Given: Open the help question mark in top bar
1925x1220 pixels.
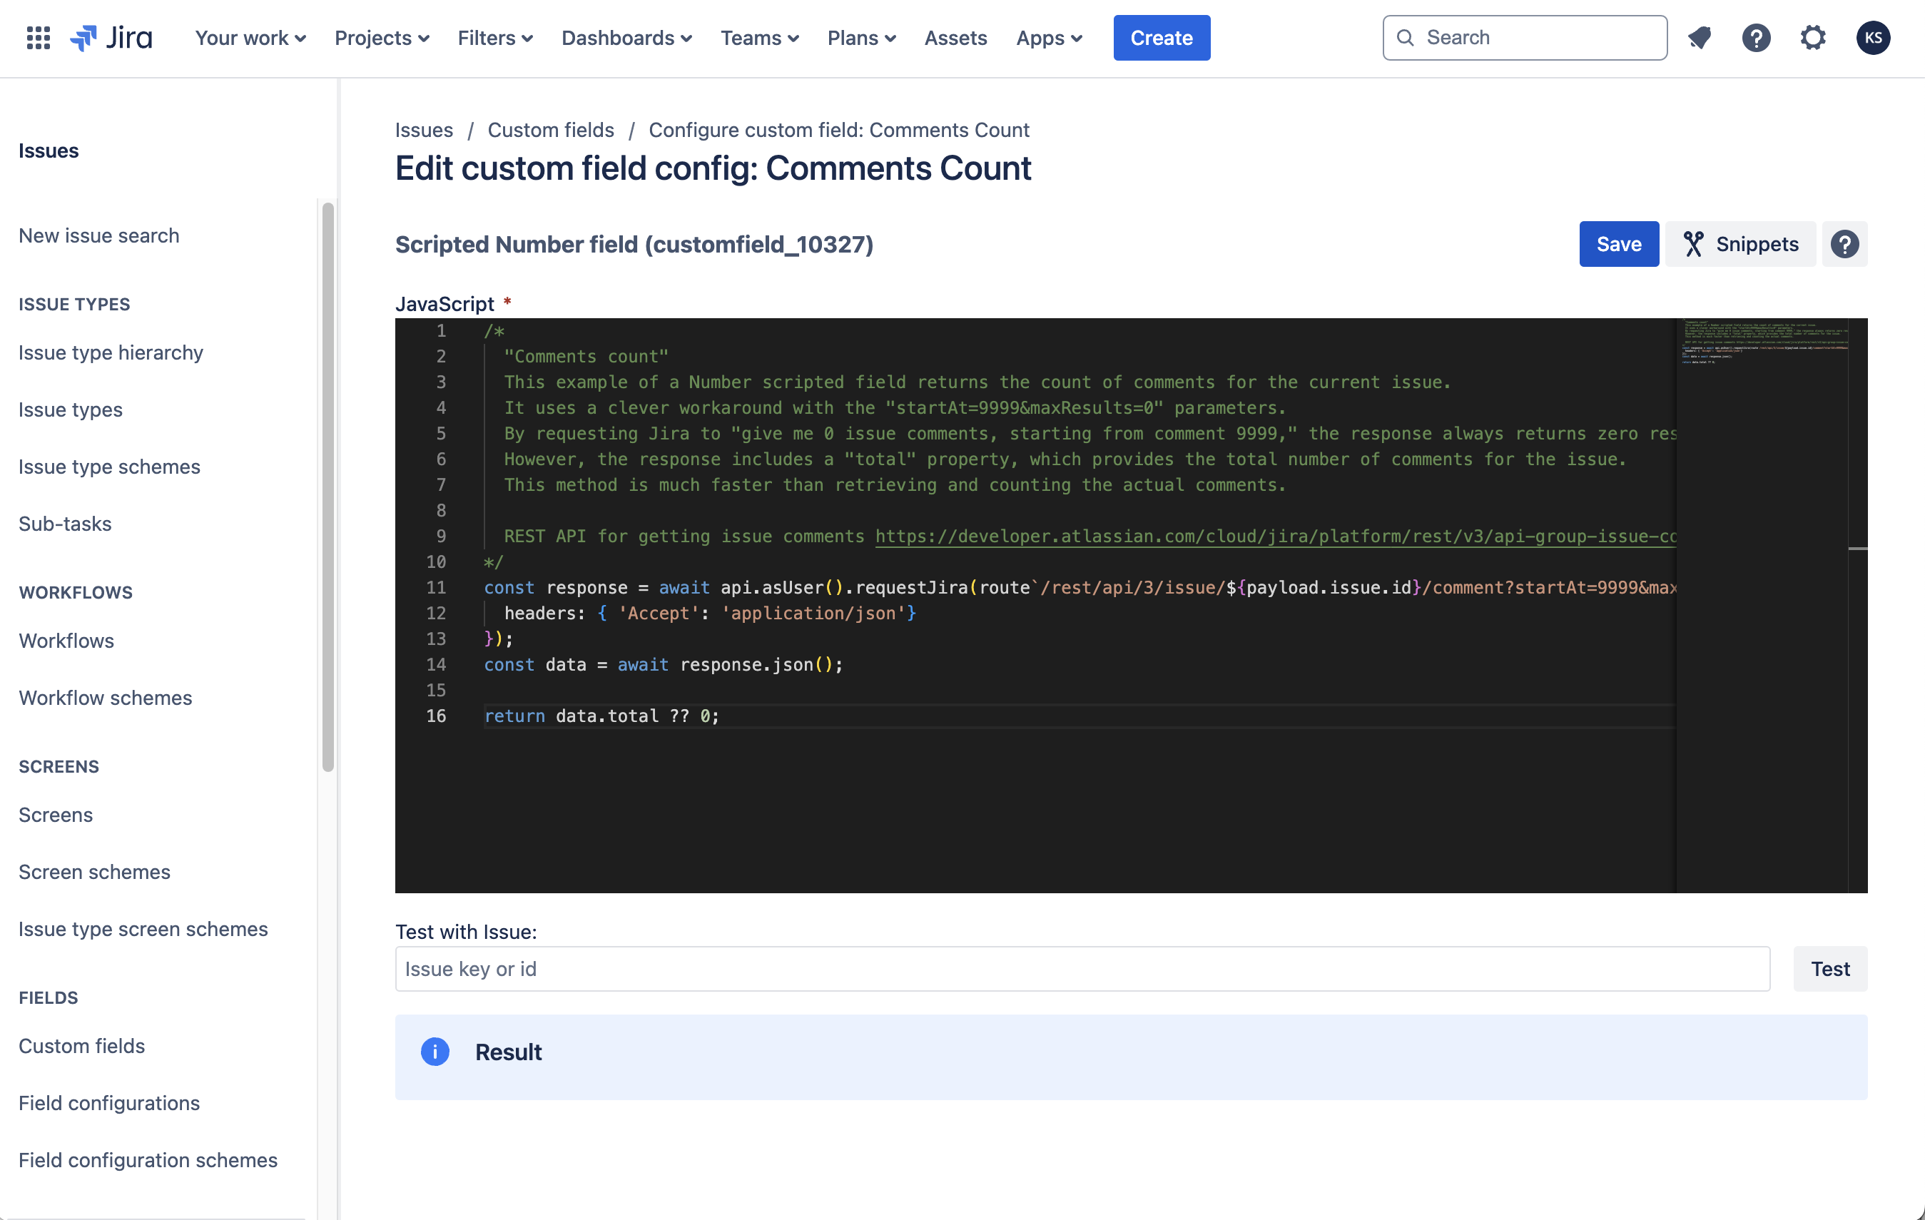Looking at the screenshot, I should [x=1755, y=38].
